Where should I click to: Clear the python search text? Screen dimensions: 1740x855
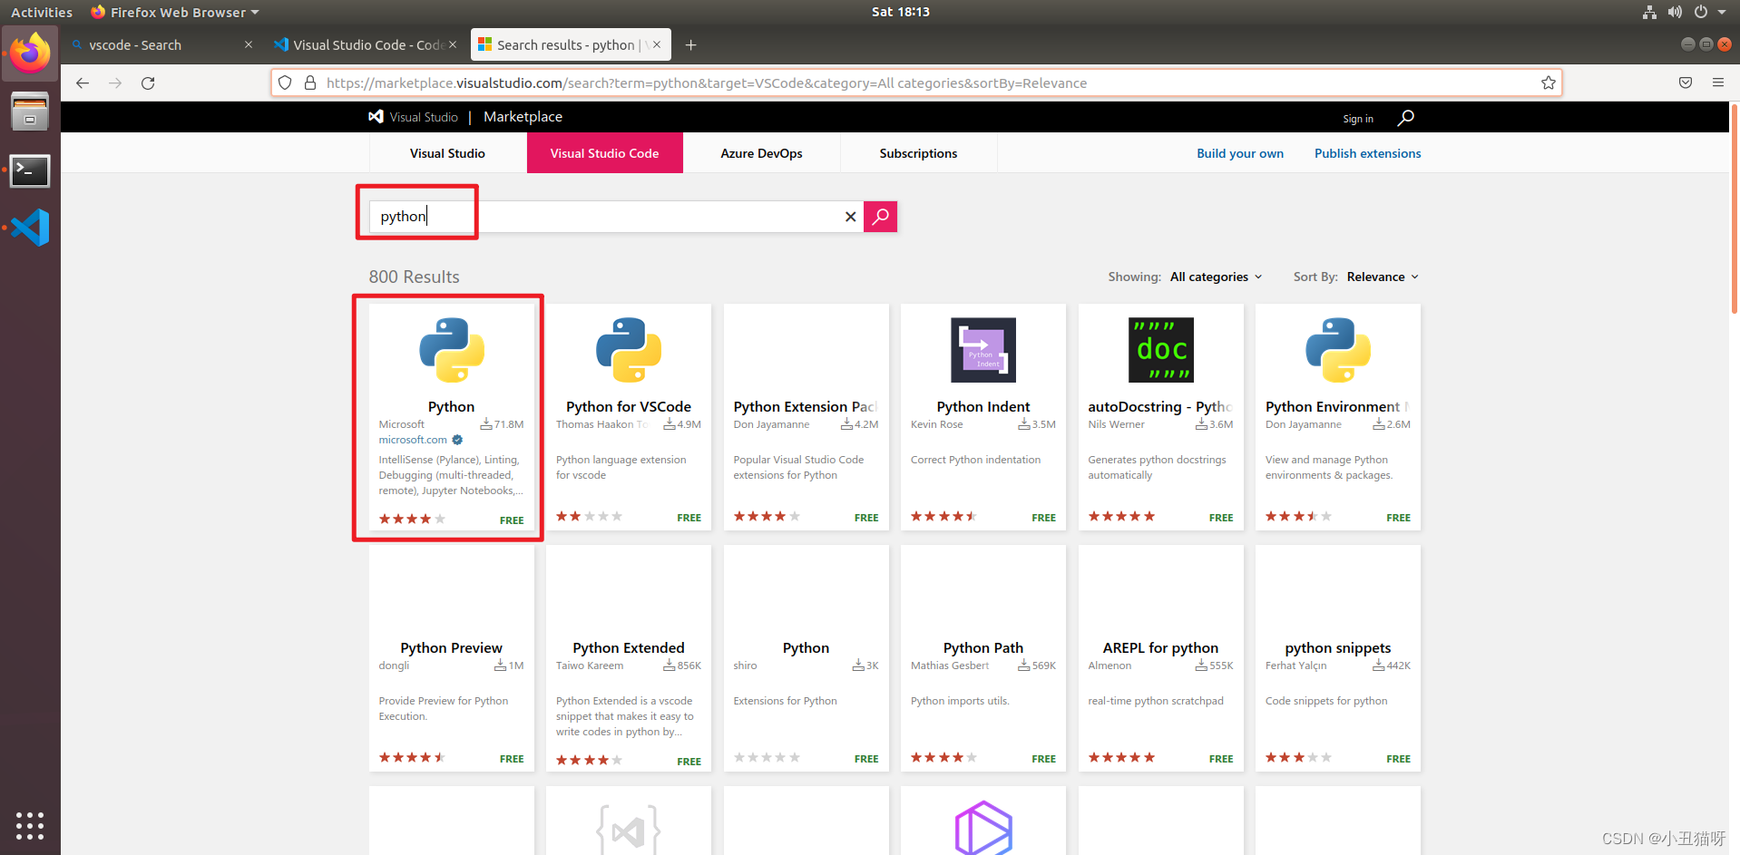pyautogui.click(x=850, y=217)
